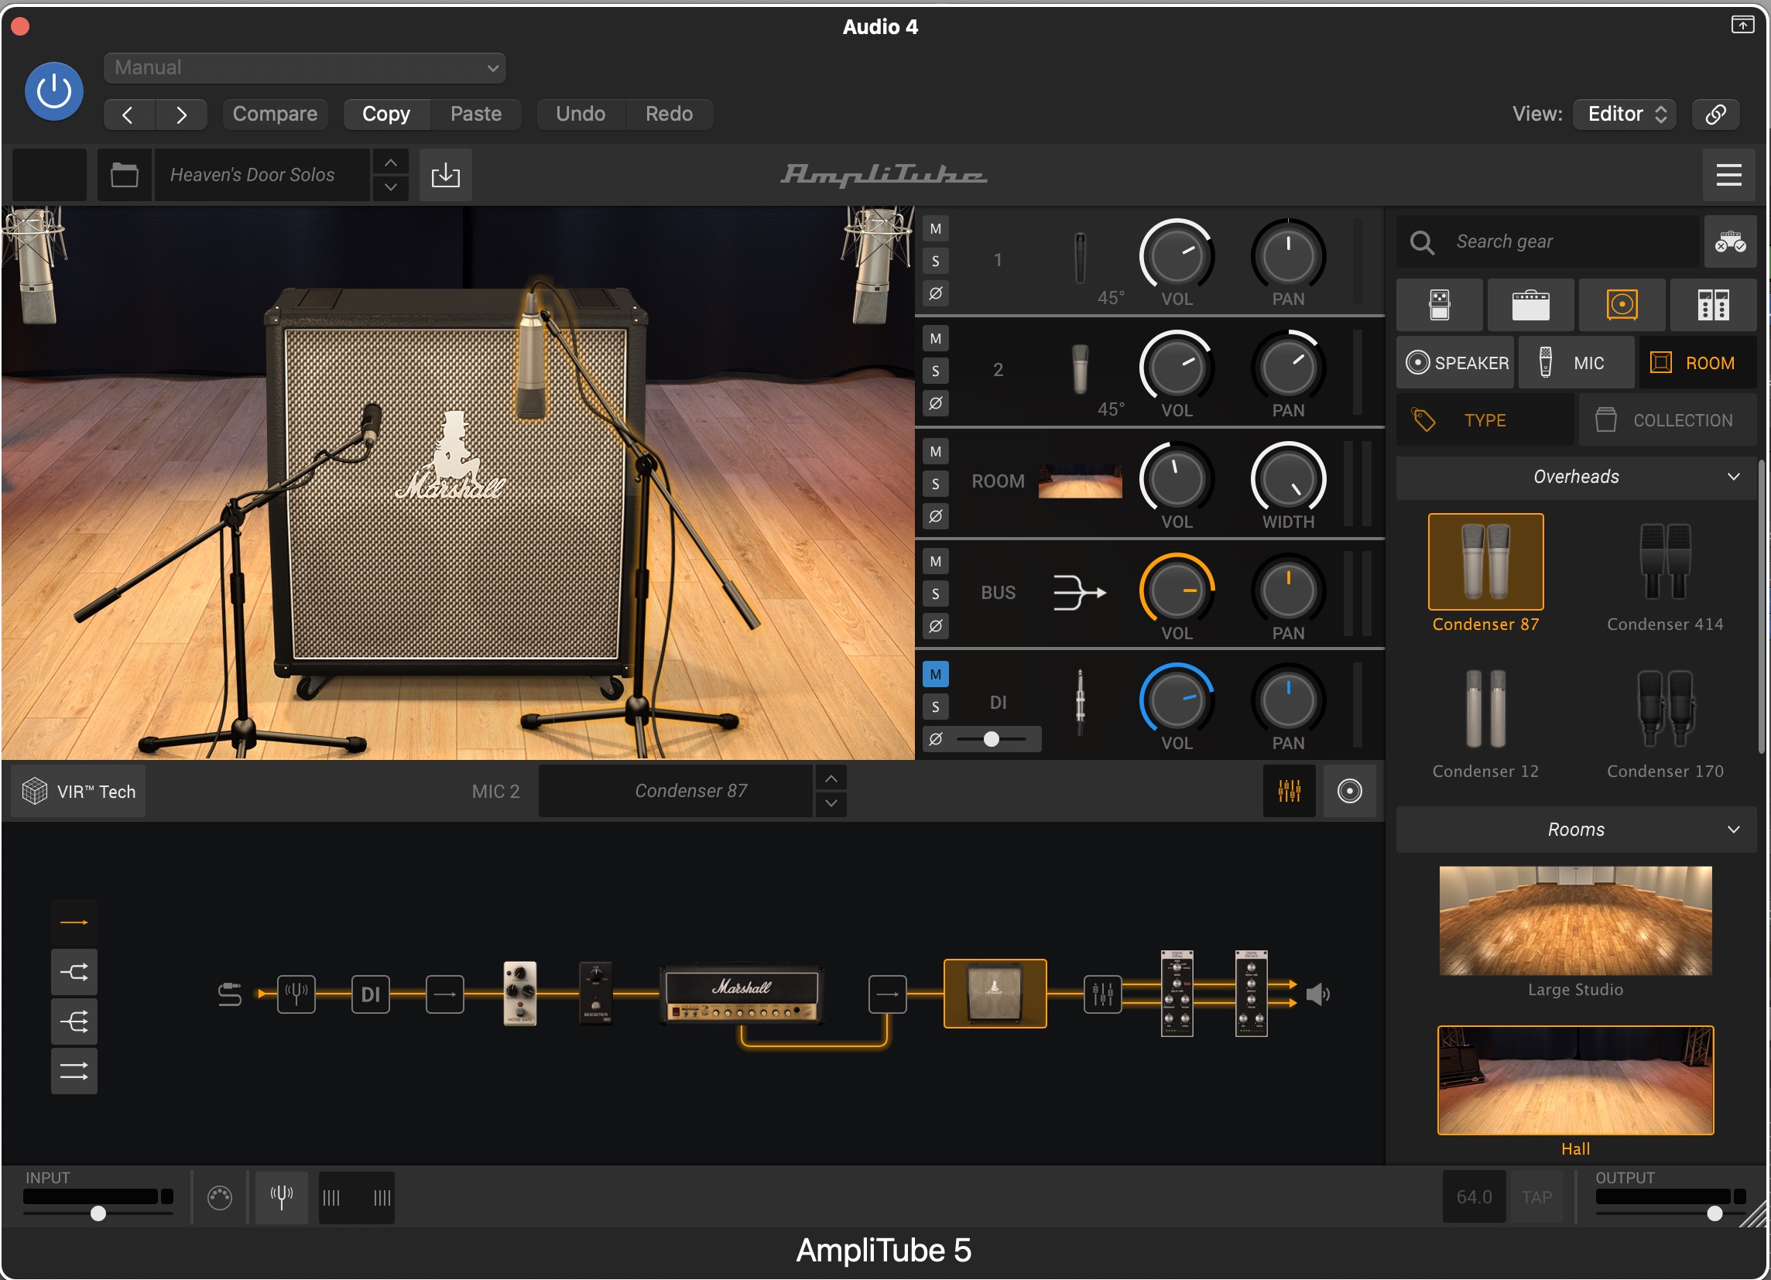Image resolution: width=1771 pixels, height=1280 pixels.
Task: Open the bottom bar tuner icon
Action: (282, 1197)
